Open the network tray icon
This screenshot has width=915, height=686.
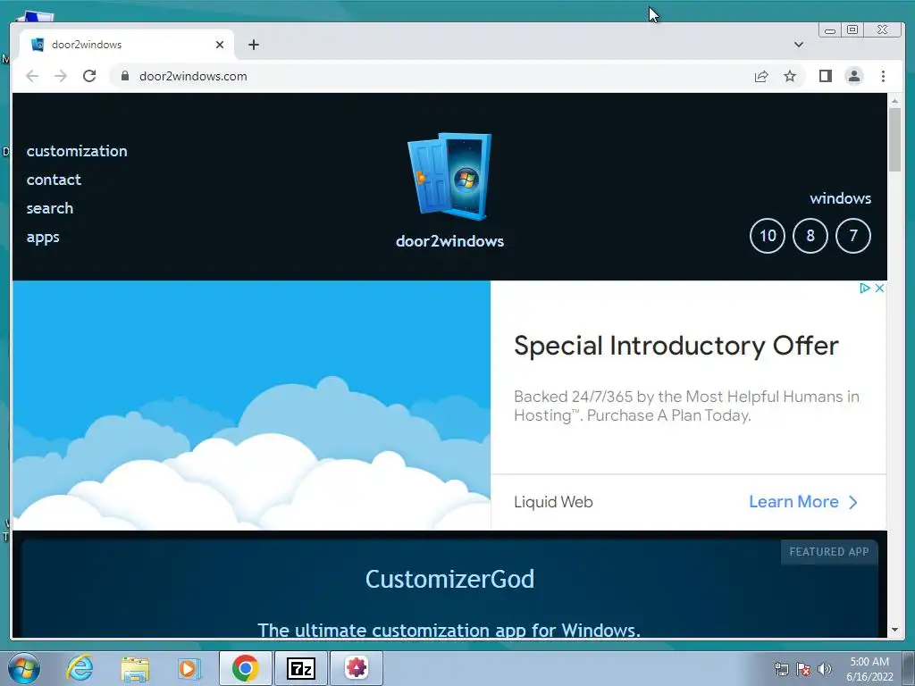click(x=781, y=669)
